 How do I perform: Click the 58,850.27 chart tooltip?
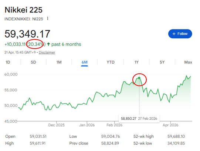click(x=139, y=119)
